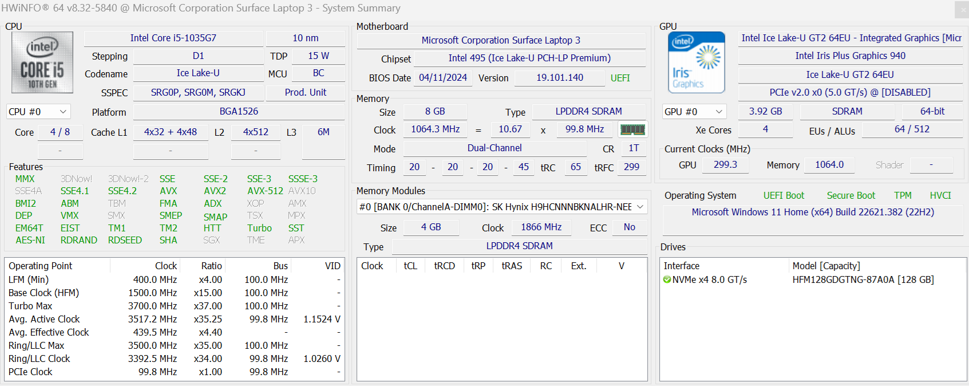
Task: Click the green RAM module icon
Action: click(632, 129)
